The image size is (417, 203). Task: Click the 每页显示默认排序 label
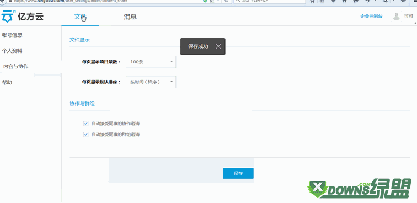pos(101,82)
